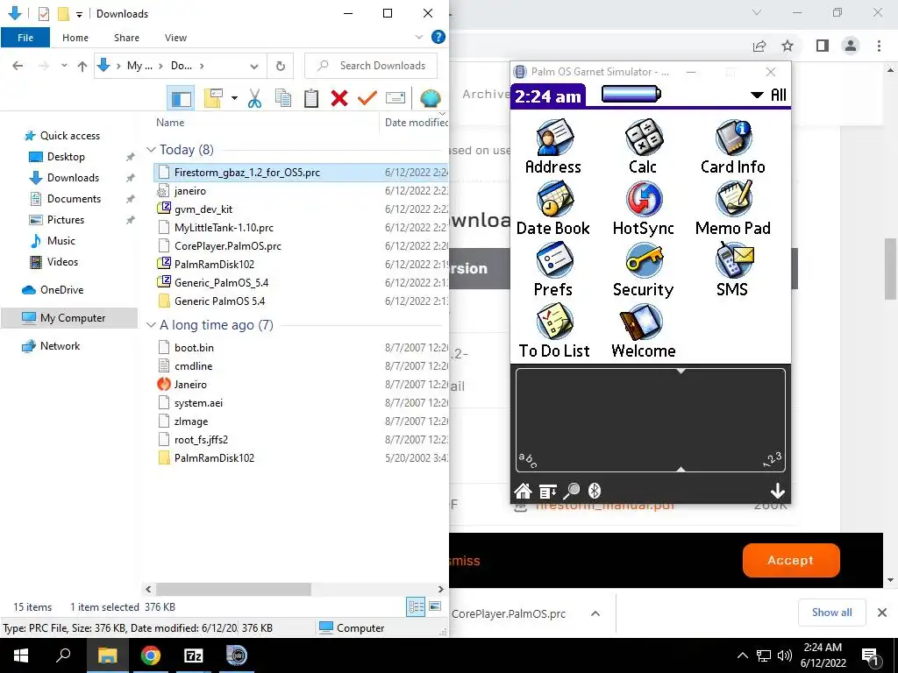Show hidden system tray icons

[742, 655]
